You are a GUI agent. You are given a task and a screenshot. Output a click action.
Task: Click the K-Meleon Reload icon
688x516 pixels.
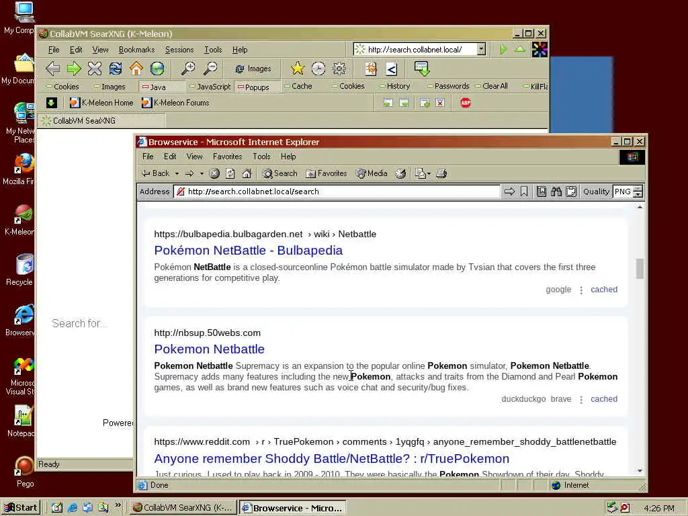[x=116, y=69]
